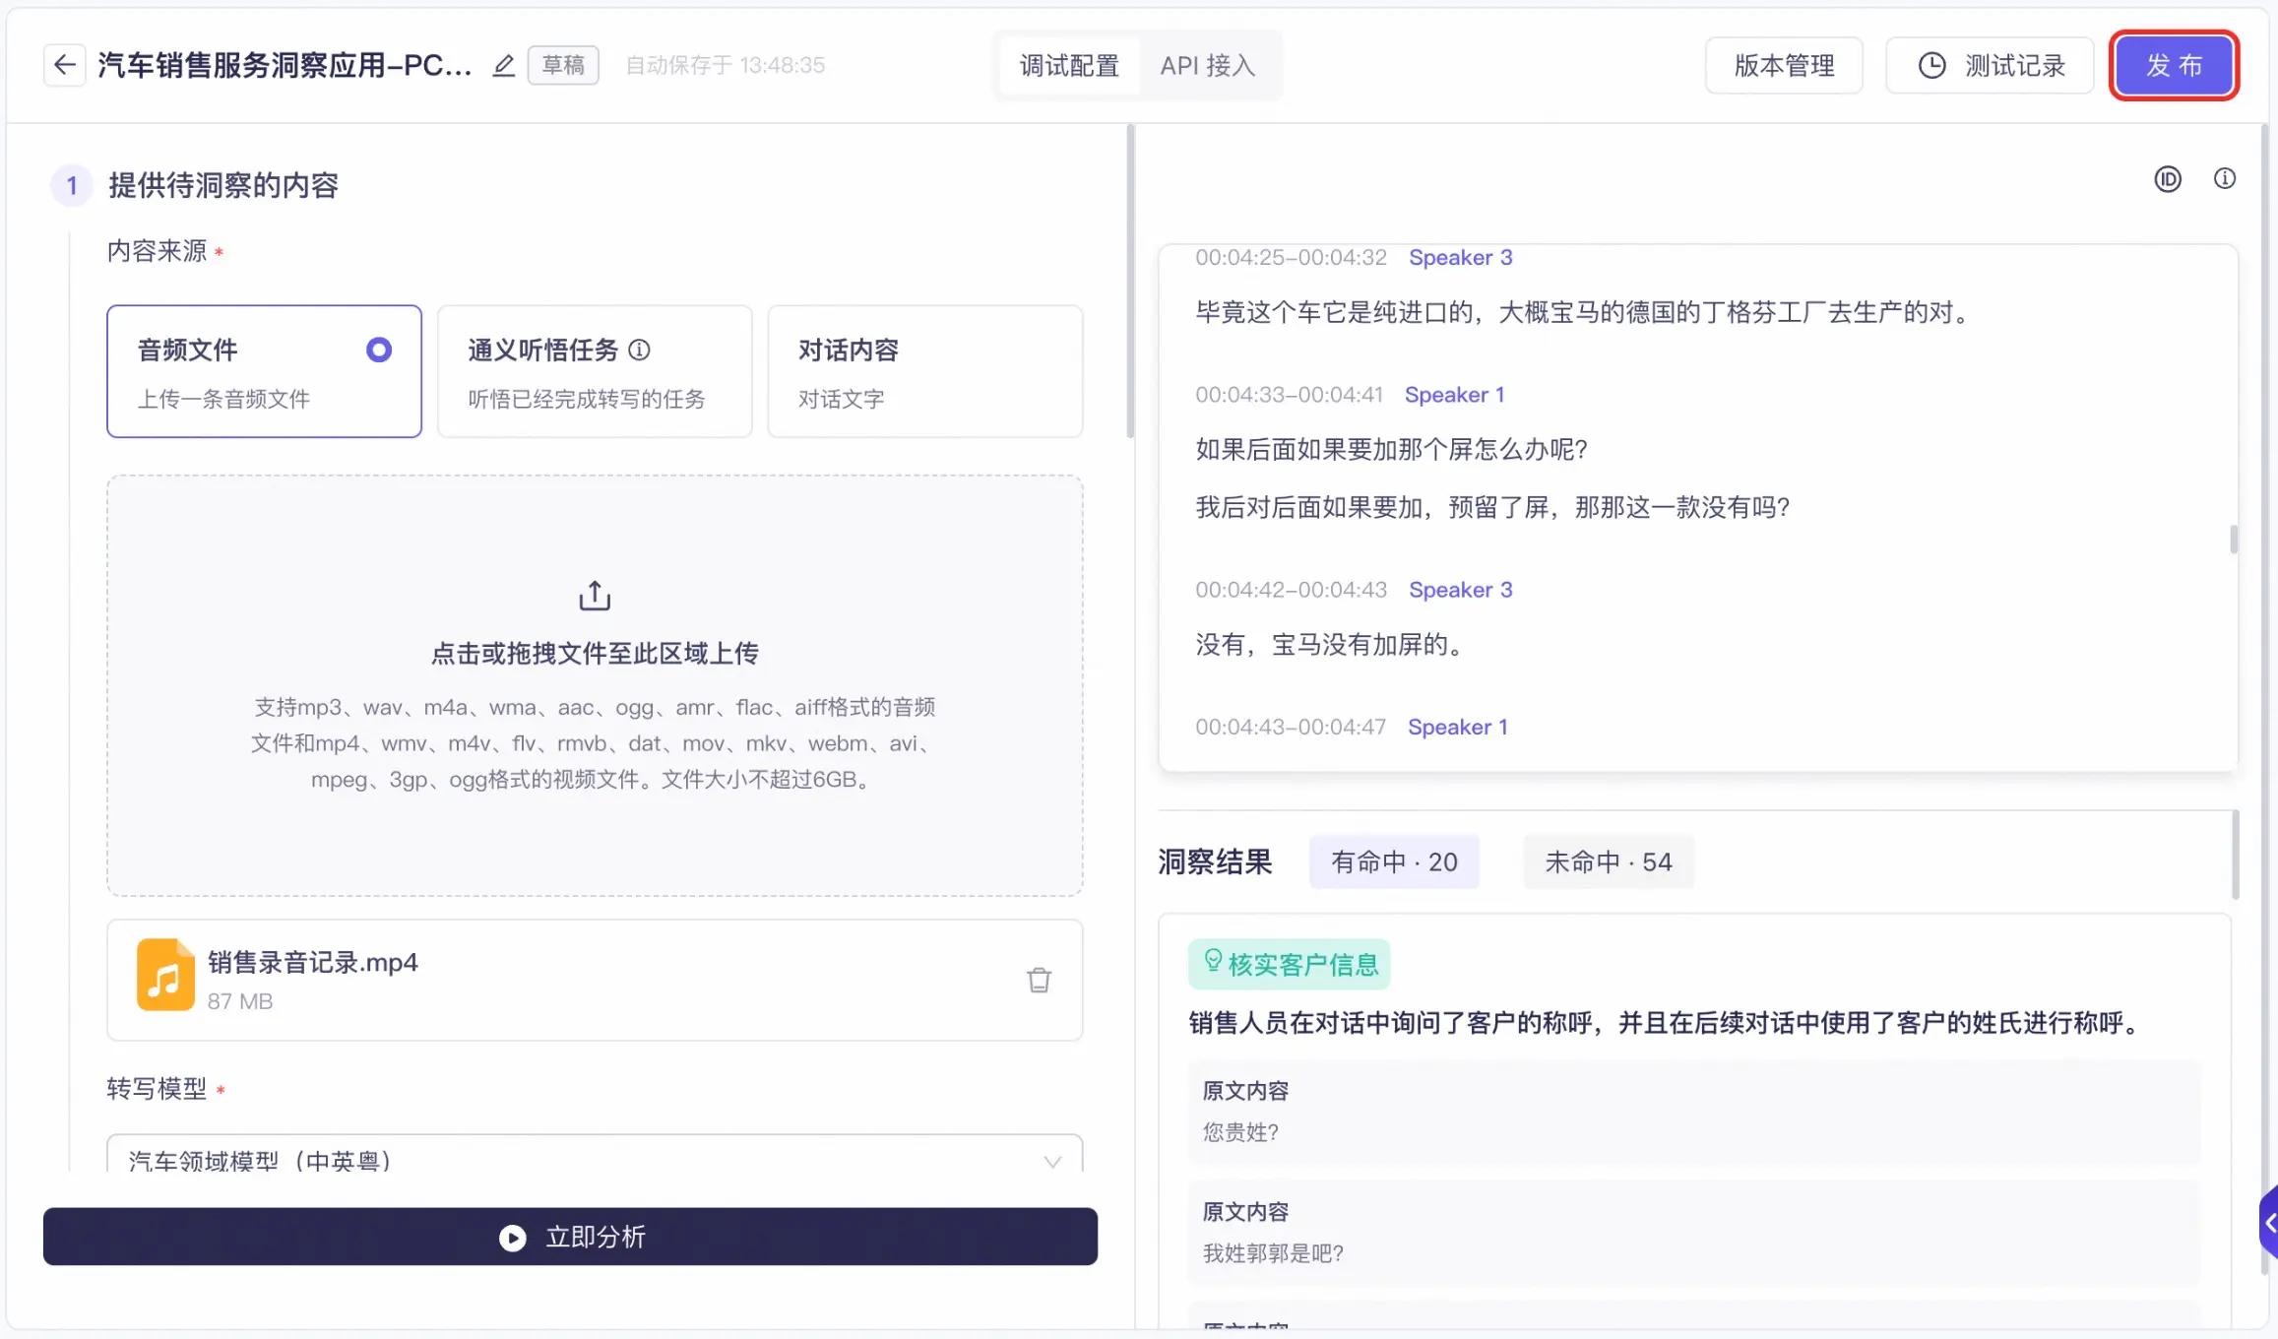This screenshot has width=2278, height=1339.
Task: Click the 洞察结果 panel scrollbar
Action: pyautogui.click(x=2236, y=855)
